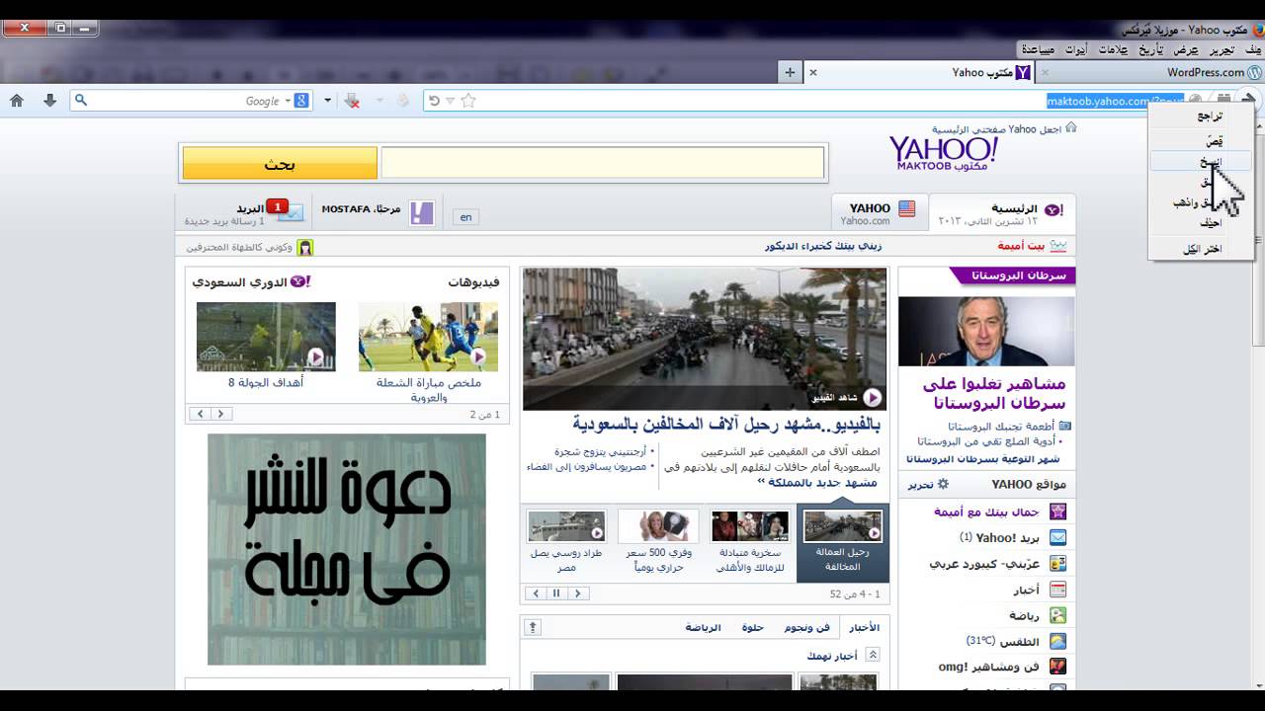Choose احذف in the context menu
The width and height of the screenshot is (1265, 711).
click(x=1201, y=223)
